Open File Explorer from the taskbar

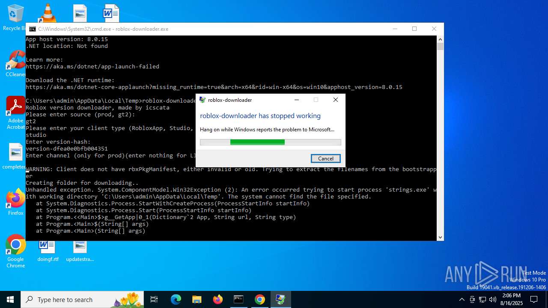pos(197,299)
